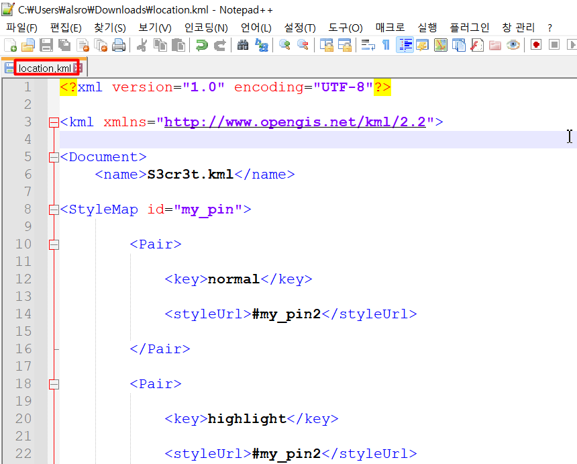Save the current file
This screenshot has height=464, width=577.
[x=46, y=45]
